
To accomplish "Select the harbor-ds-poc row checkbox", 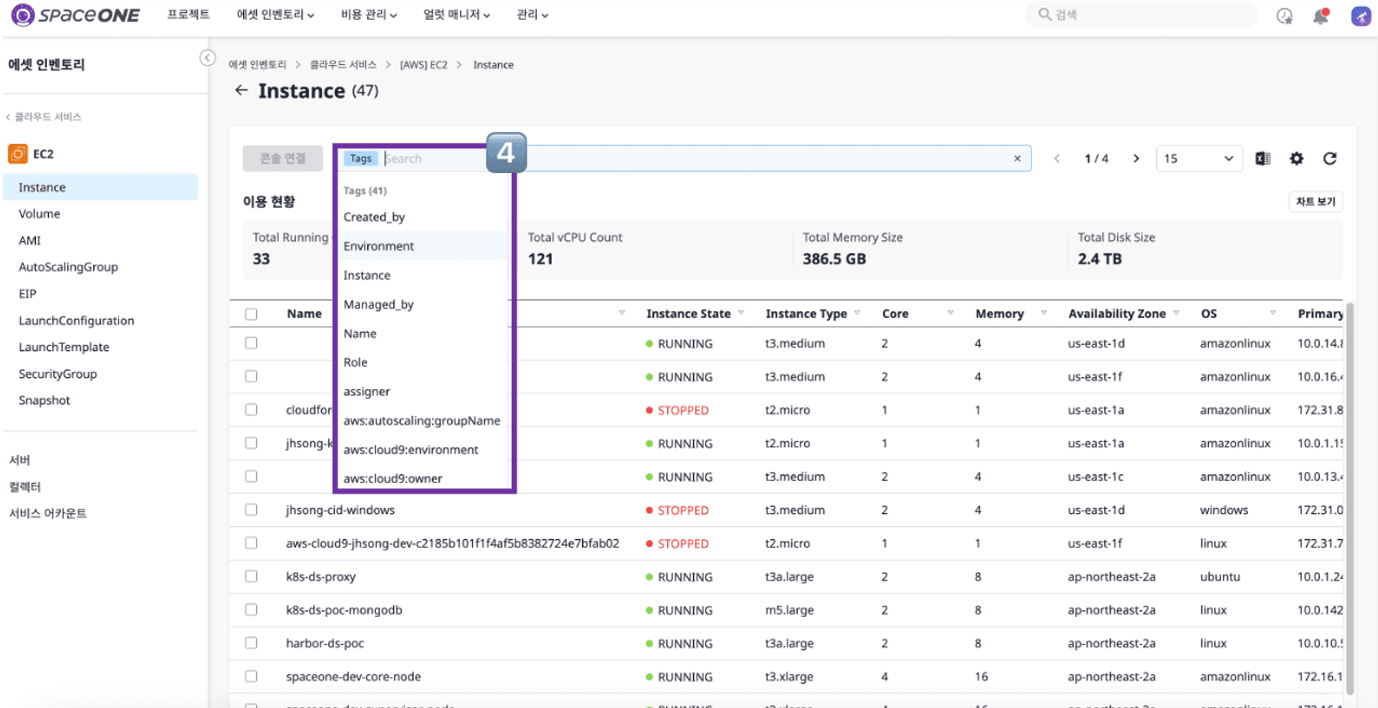I will pyautogui.click(x=251, y=643).
